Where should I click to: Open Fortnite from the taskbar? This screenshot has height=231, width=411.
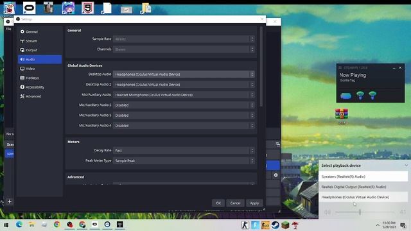point(255,225)
